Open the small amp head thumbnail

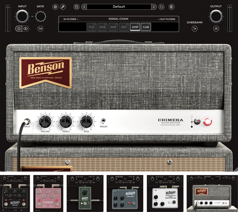[212, 193]
